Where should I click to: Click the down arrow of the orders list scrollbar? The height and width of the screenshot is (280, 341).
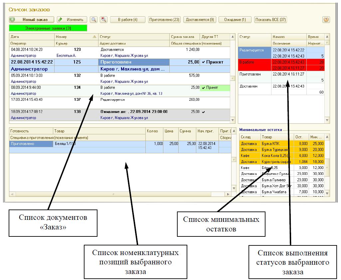click(233, 120)
